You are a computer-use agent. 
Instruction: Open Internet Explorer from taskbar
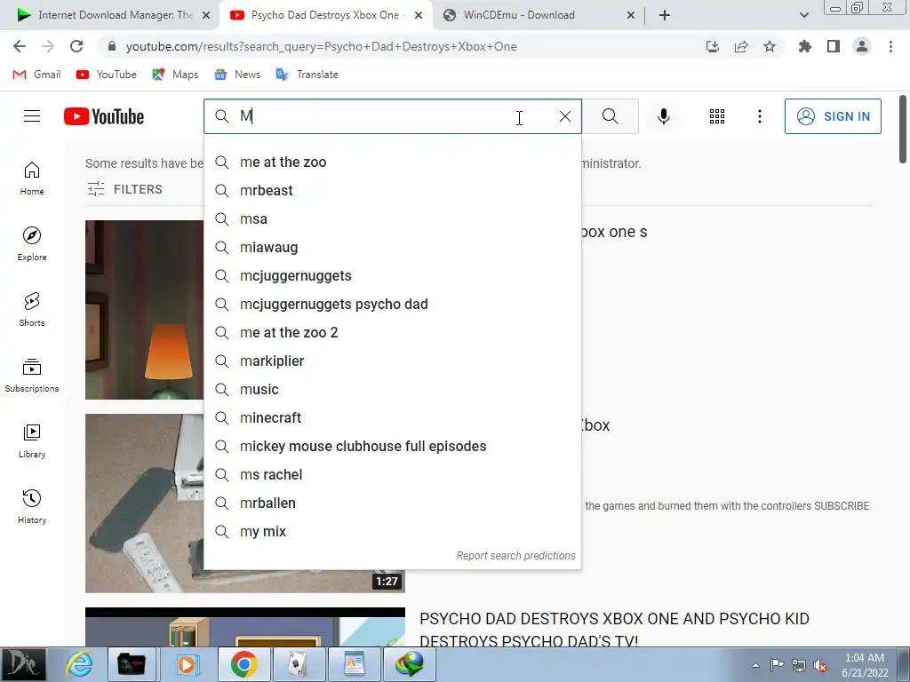point(79,664)
